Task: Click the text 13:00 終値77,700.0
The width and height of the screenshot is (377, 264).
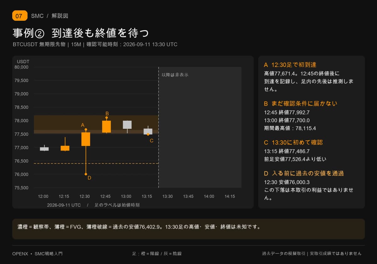Action: pos(287,120)
